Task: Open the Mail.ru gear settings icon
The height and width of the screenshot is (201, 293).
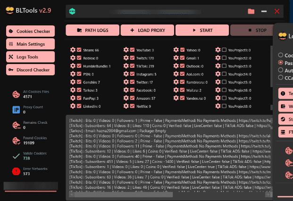Action: click(x=176, y=90)
